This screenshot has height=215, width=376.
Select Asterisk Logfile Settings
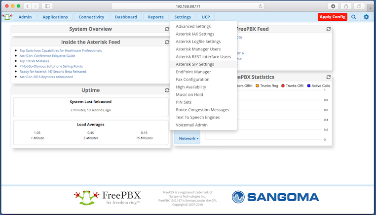(204, 42)
